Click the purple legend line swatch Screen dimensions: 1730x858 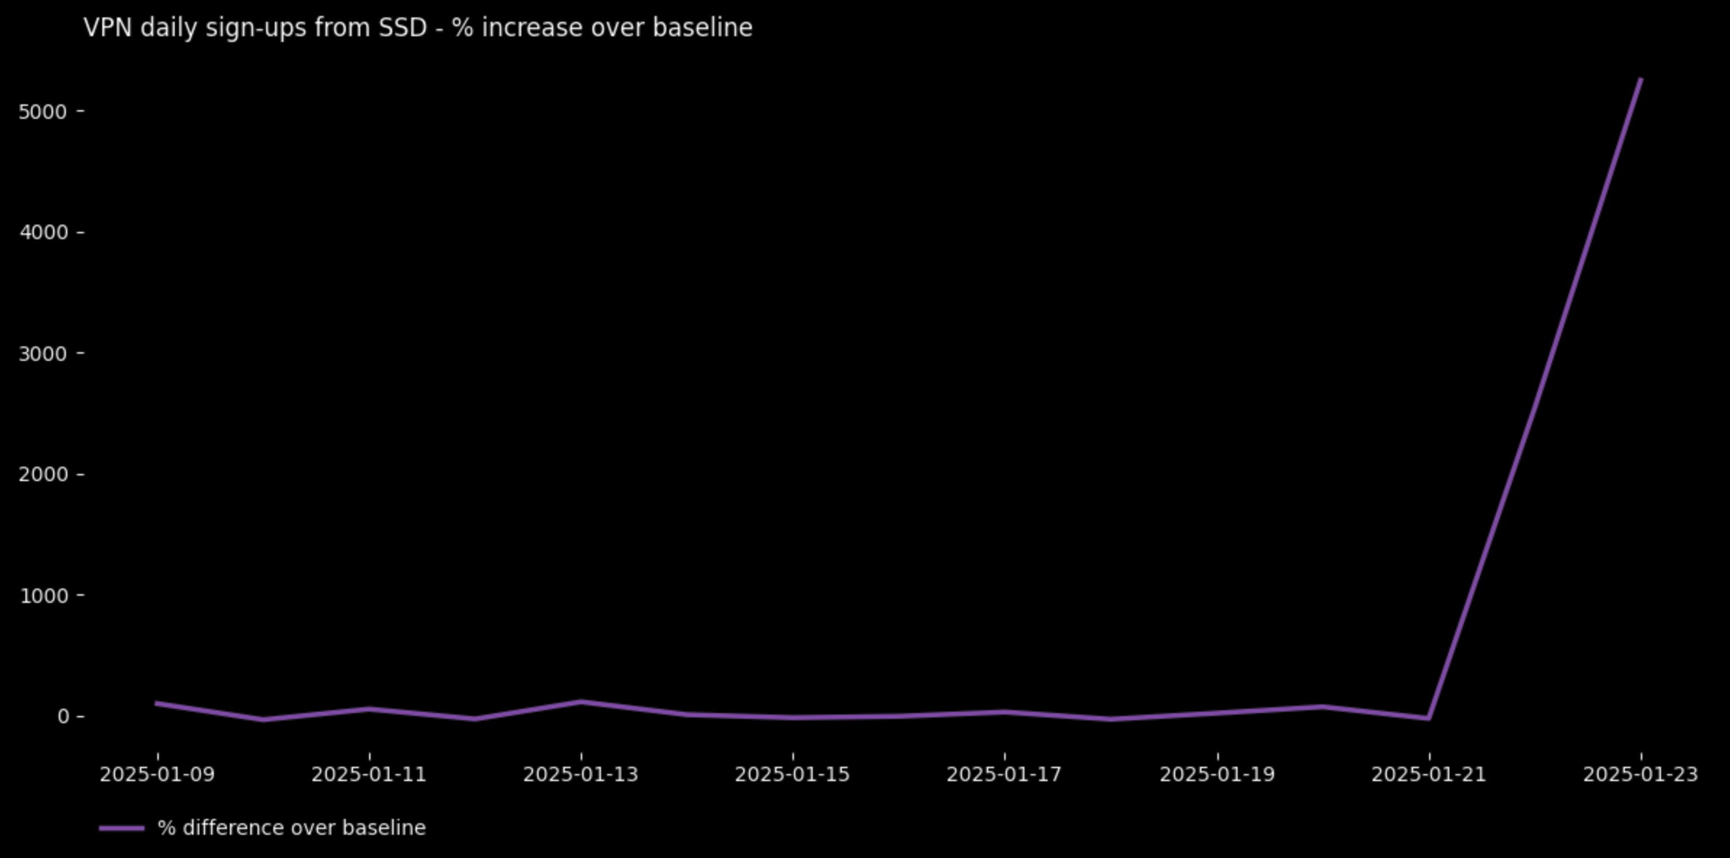click(121, 828)
